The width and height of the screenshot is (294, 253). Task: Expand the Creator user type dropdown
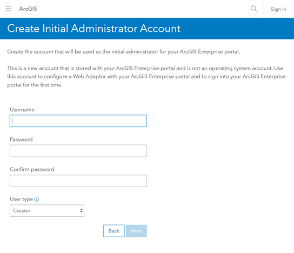coord(47,211)
